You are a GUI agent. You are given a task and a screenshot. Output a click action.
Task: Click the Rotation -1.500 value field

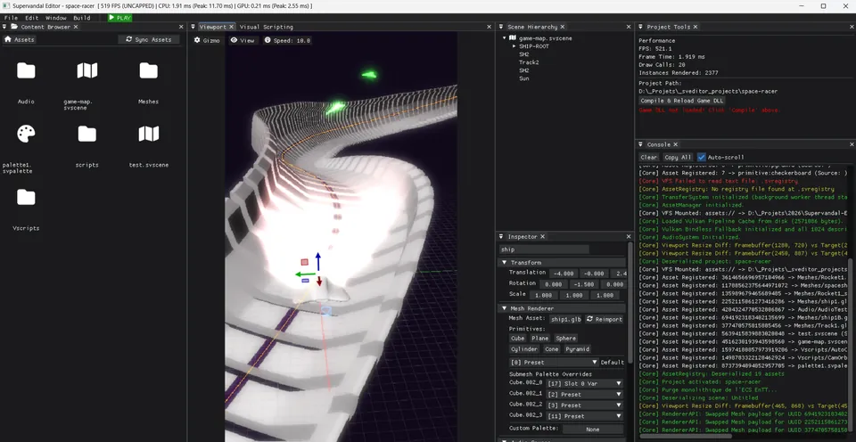point(583,284)
